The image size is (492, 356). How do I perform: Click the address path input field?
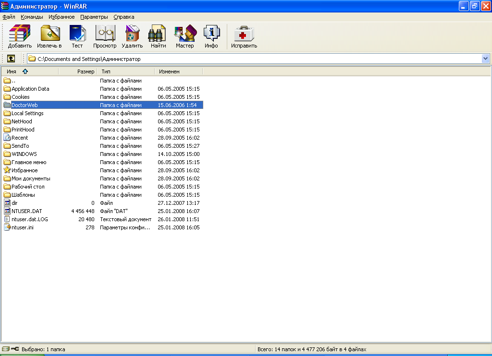(x=258, y=59)
